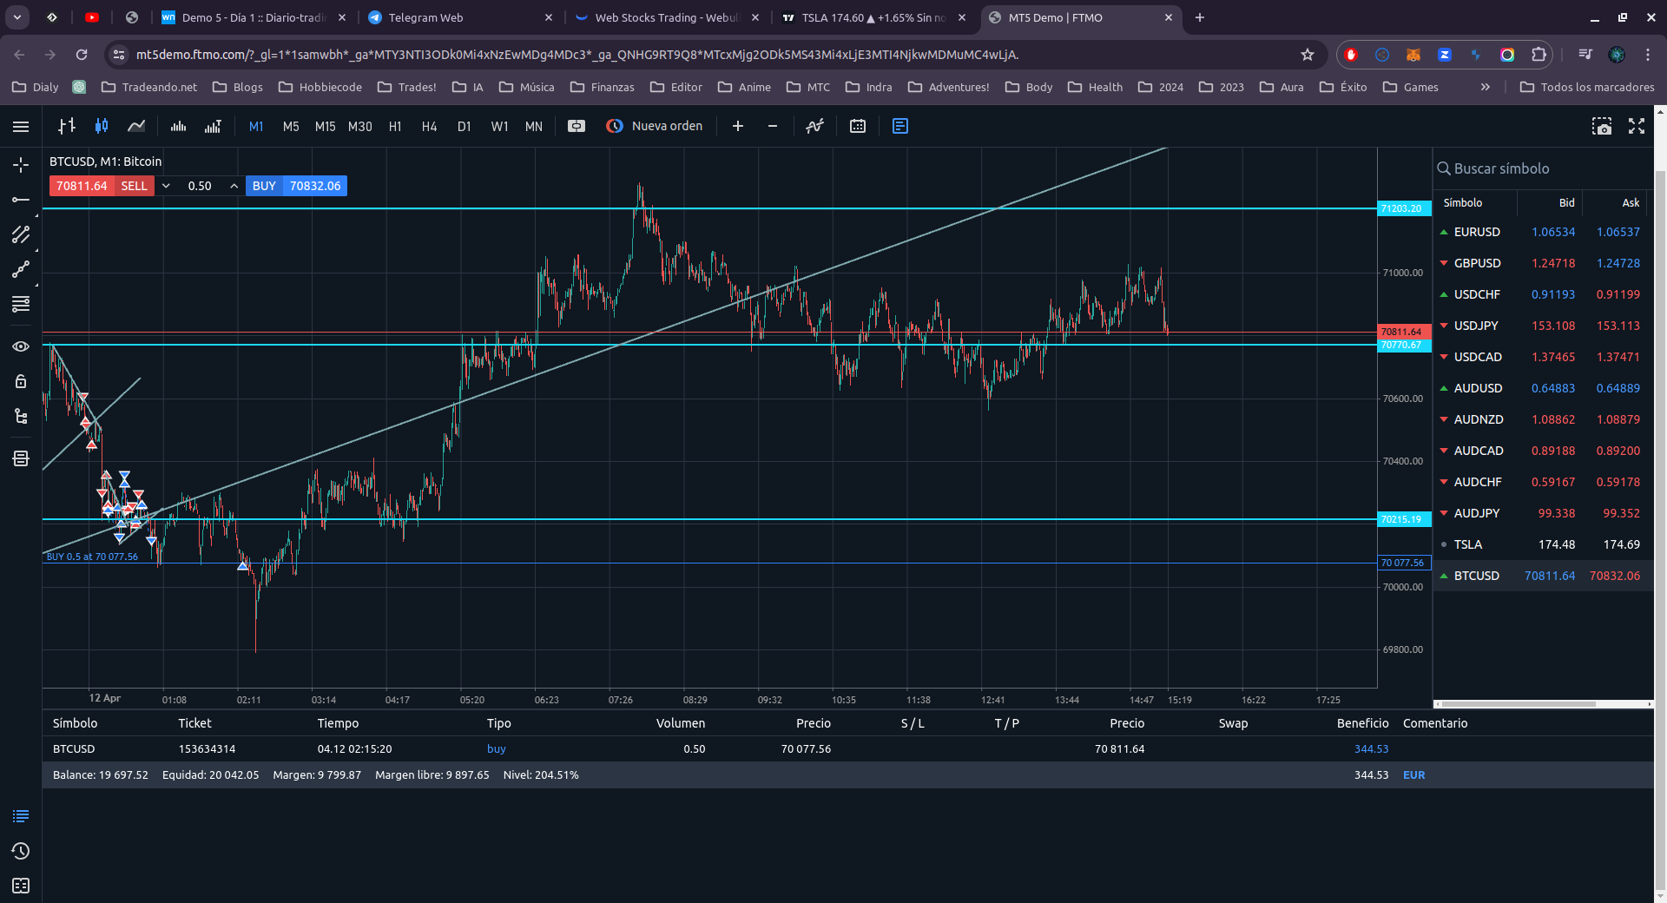Select the H4 timeframe

(x=429, y=127)
